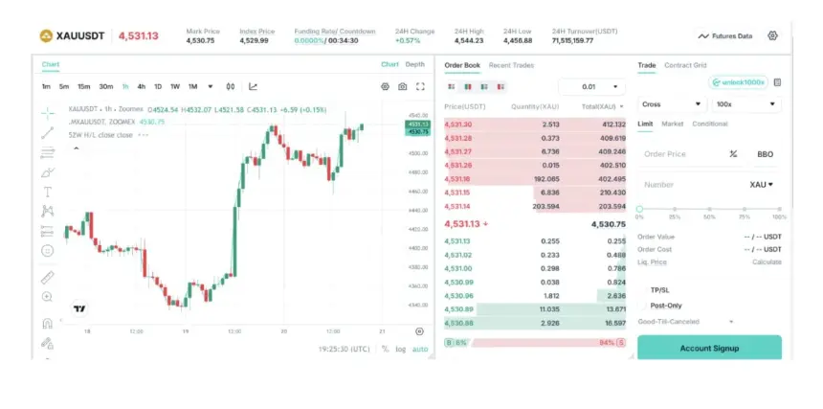Select the trend line drawing tool
This screenshot has height=409, width=823.
[48, 133]
